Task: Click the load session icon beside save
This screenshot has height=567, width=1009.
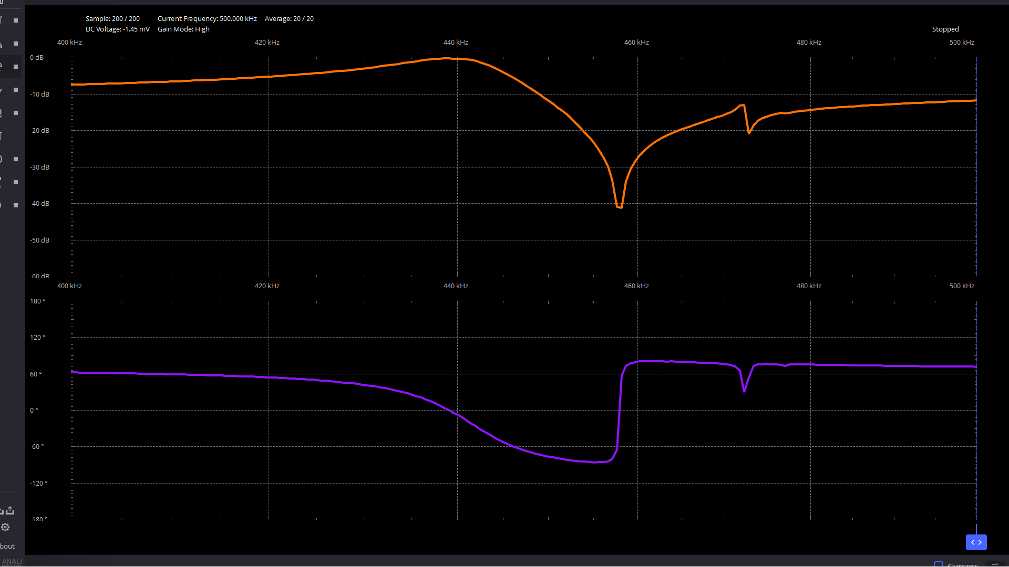Action: pyautogui.click(x=2, y=510)
